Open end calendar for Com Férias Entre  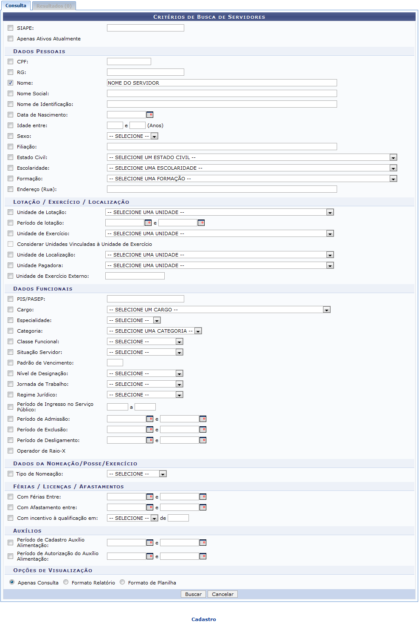click(x=203, y=497)
